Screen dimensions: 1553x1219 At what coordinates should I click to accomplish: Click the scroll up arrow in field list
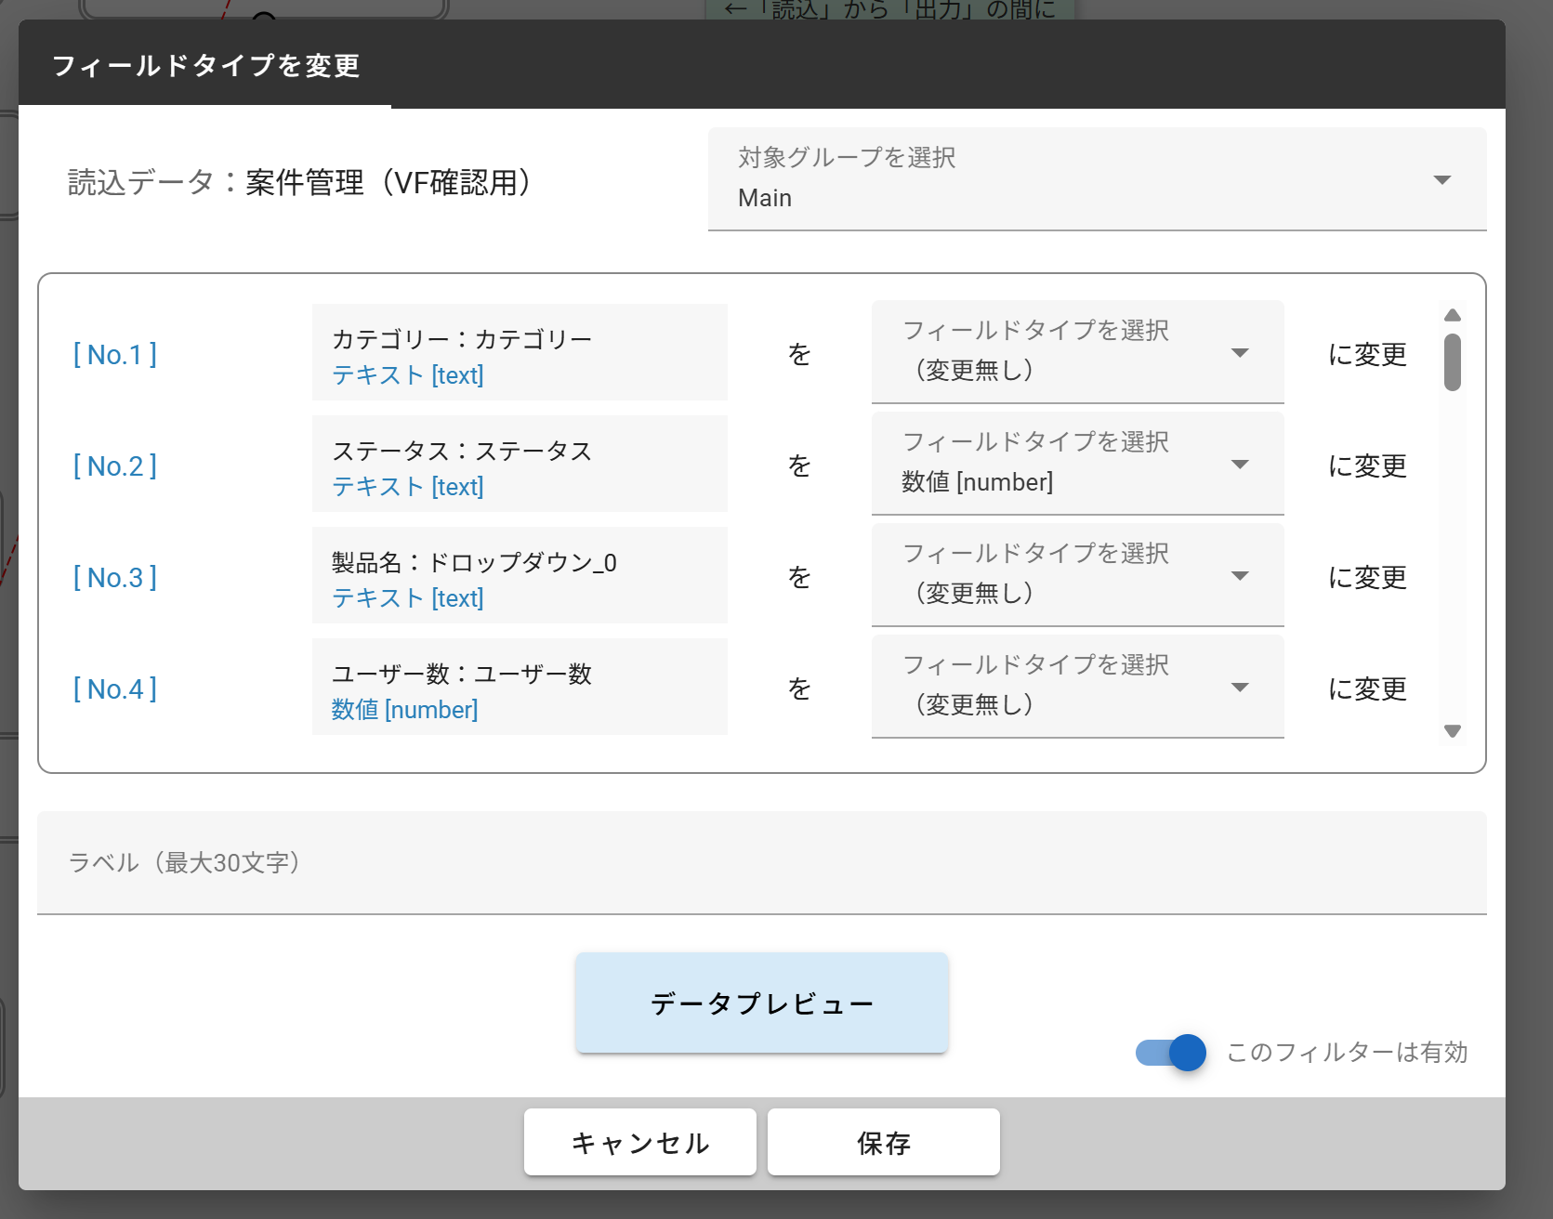point(1453,315)
